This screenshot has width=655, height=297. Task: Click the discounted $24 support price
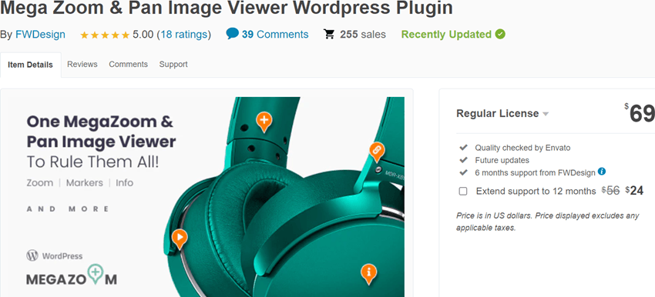point(634,191)
